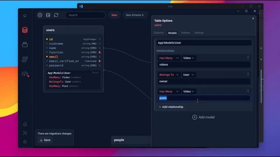Image resolution: width=280 pixels, height=157 pixels.
Task: Click BelongsTo: User relationship in the table card
Action: (x=65, y=82)
